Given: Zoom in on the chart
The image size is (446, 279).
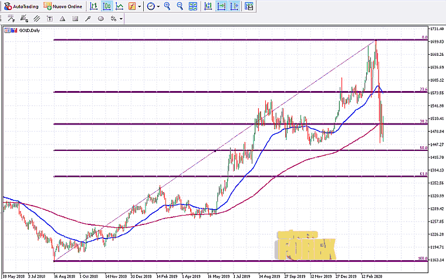Looking at the screenshot, I should (167, 6).
